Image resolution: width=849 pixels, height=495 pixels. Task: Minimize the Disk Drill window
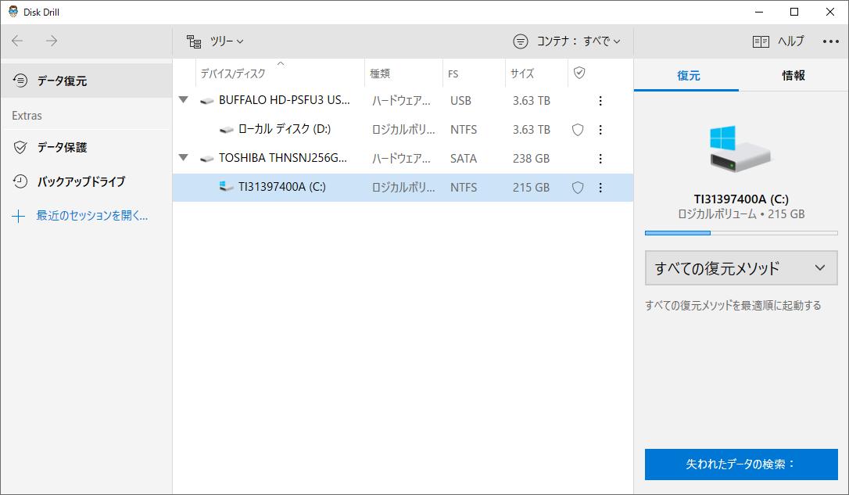click(759, 12)
